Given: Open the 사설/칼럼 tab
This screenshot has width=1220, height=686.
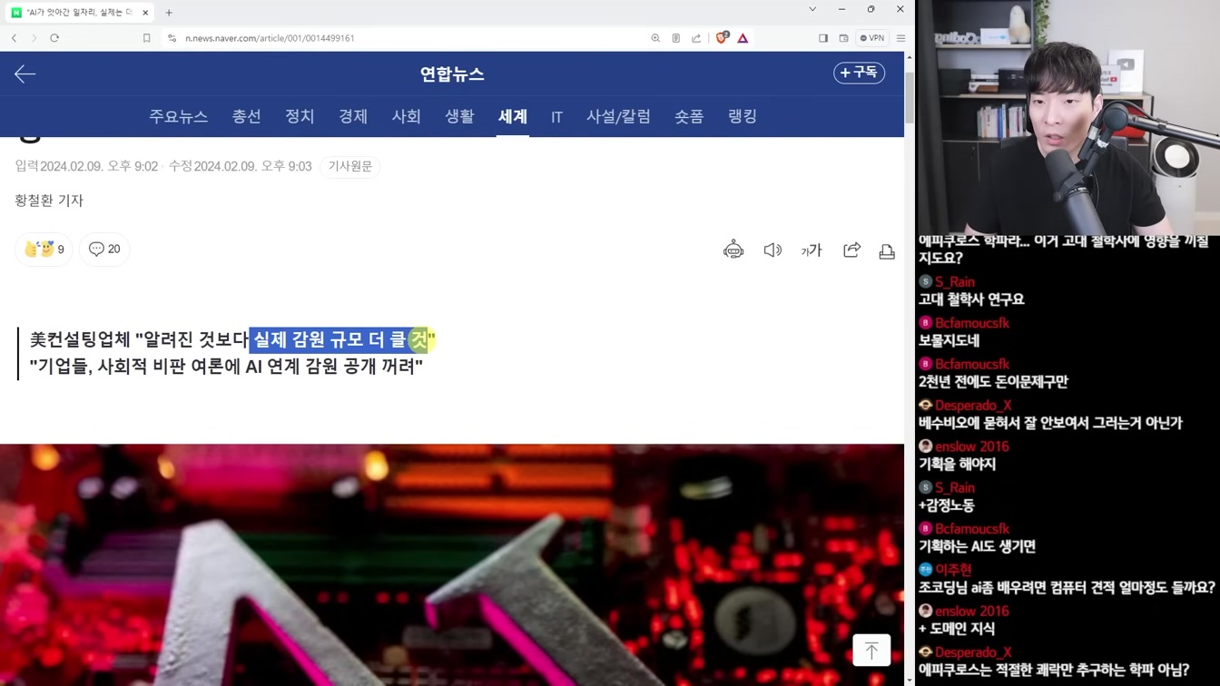Looking at the screenshot, I should 618,116.
